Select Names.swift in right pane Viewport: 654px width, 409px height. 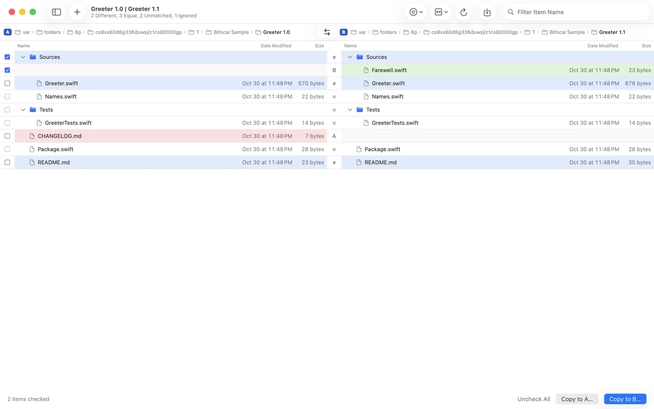click(x=497, y=97)
